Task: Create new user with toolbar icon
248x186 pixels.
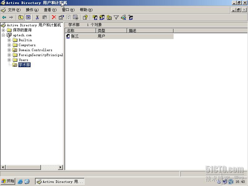Action: (x=95, y=17)
